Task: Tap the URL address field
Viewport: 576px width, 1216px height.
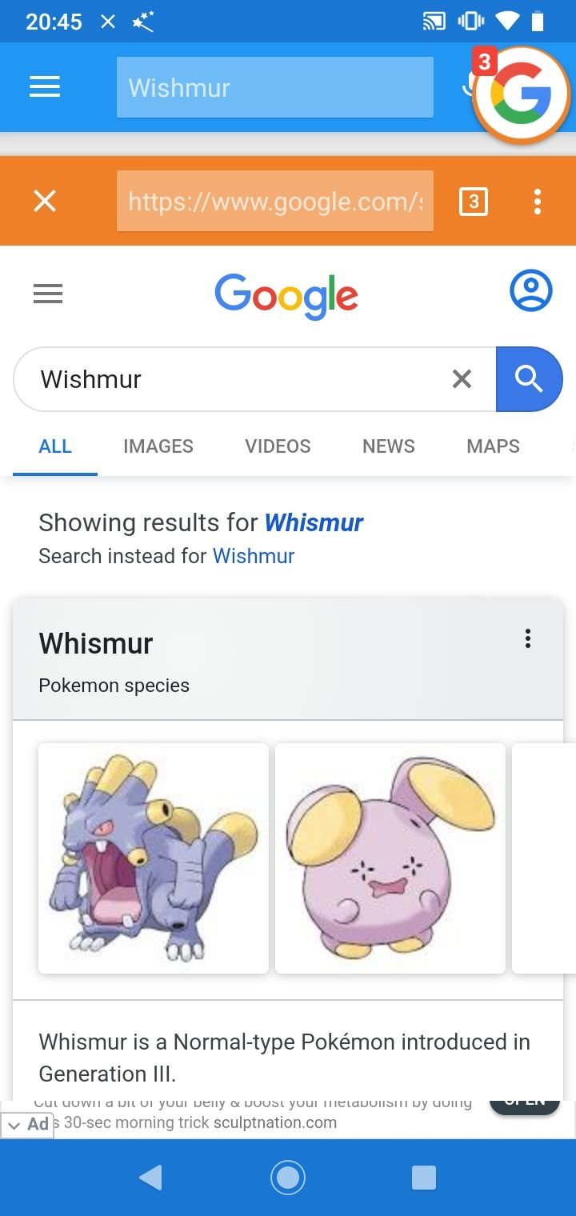Action: click(x=275, y=202)
